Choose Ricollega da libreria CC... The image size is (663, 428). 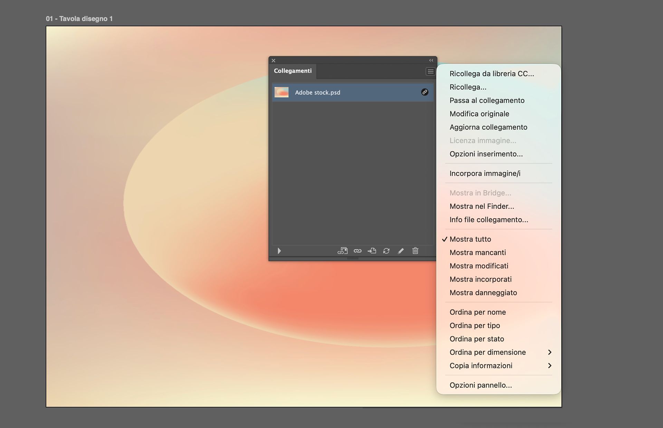[499, 74]
